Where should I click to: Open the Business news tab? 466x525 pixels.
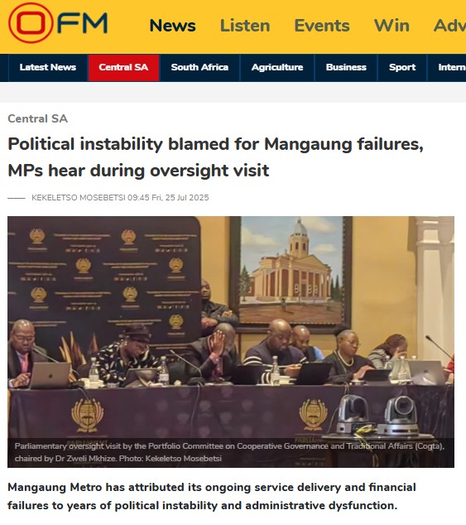[346, 67]
